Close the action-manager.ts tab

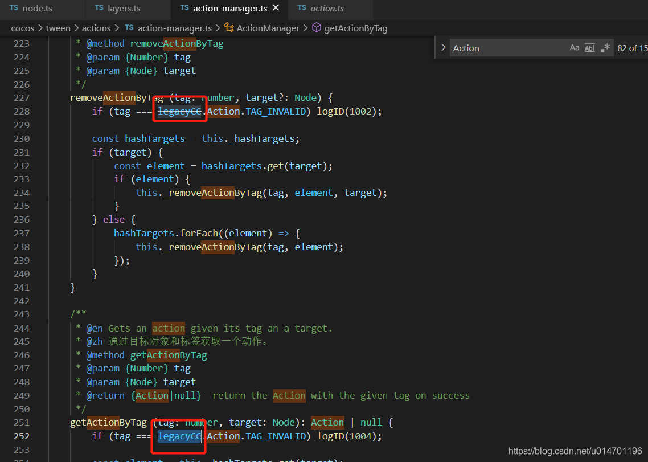(x=277, y=8)
